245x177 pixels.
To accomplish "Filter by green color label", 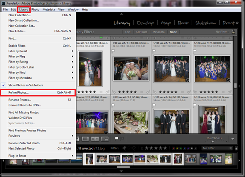I will click(181, 148).
